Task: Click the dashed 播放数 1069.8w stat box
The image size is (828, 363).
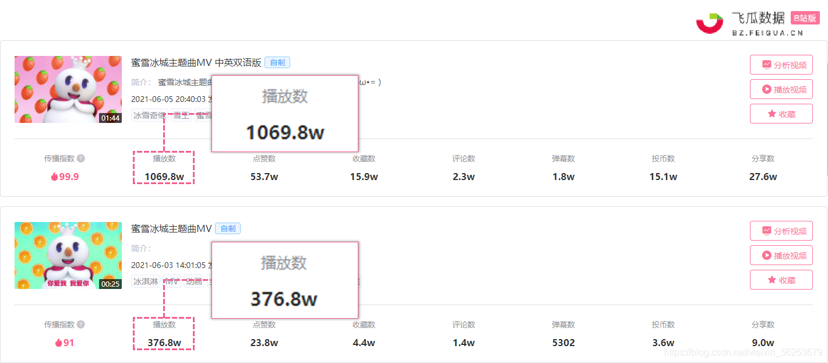Action: [164, 167]
